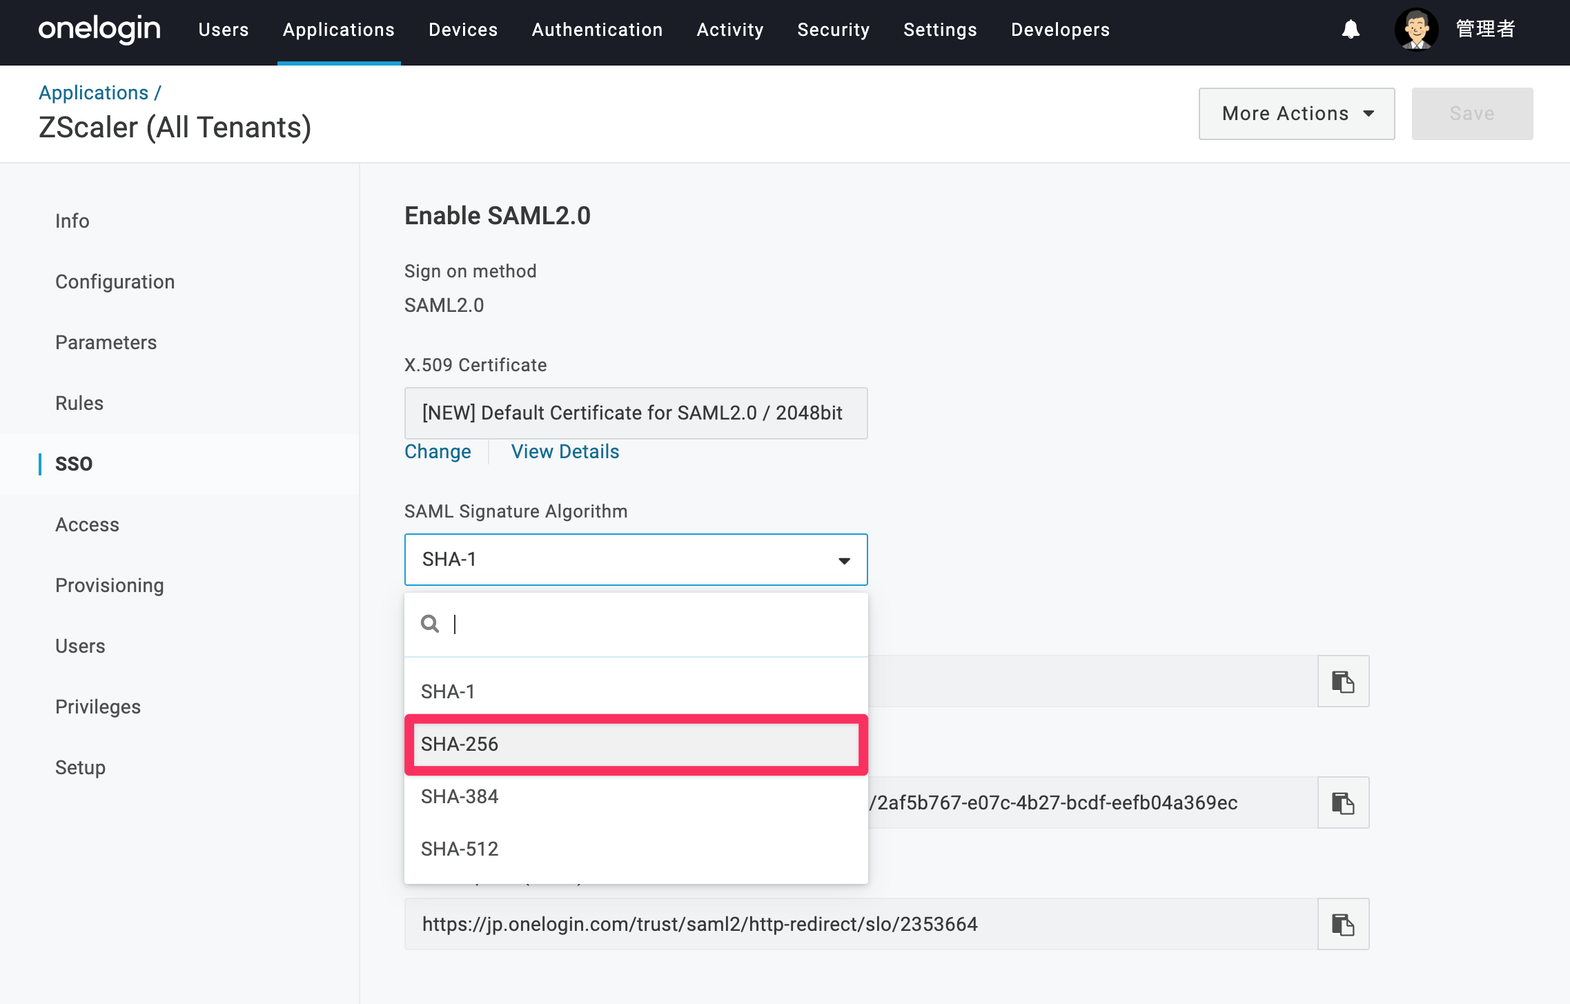This screenshot has width=1570, height=1004.
Task: Click the search magnifier in dropdown
Action: coord(430,624)
